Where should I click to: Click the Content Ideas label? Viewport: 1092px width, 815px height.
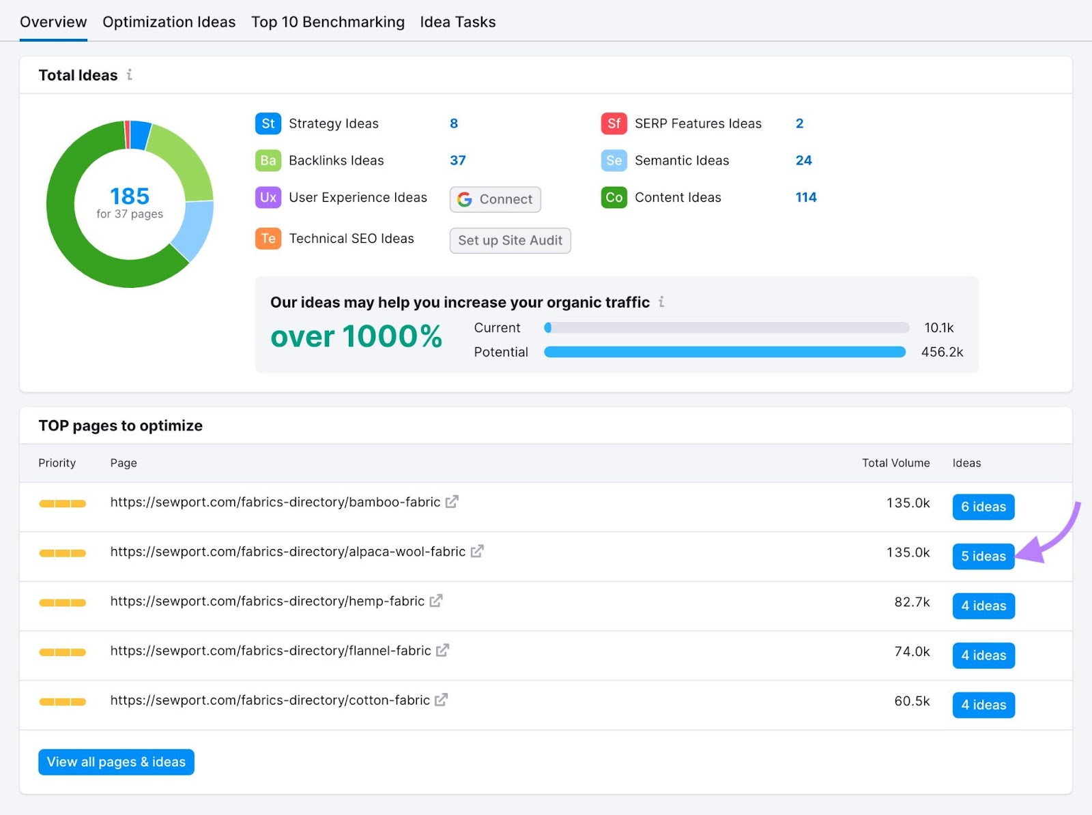678,197
